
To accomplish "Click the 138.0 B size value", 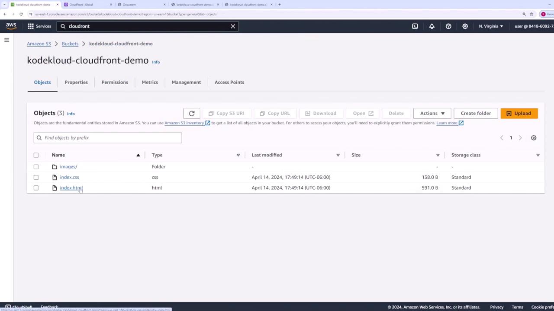I will [x=430, y=177].
